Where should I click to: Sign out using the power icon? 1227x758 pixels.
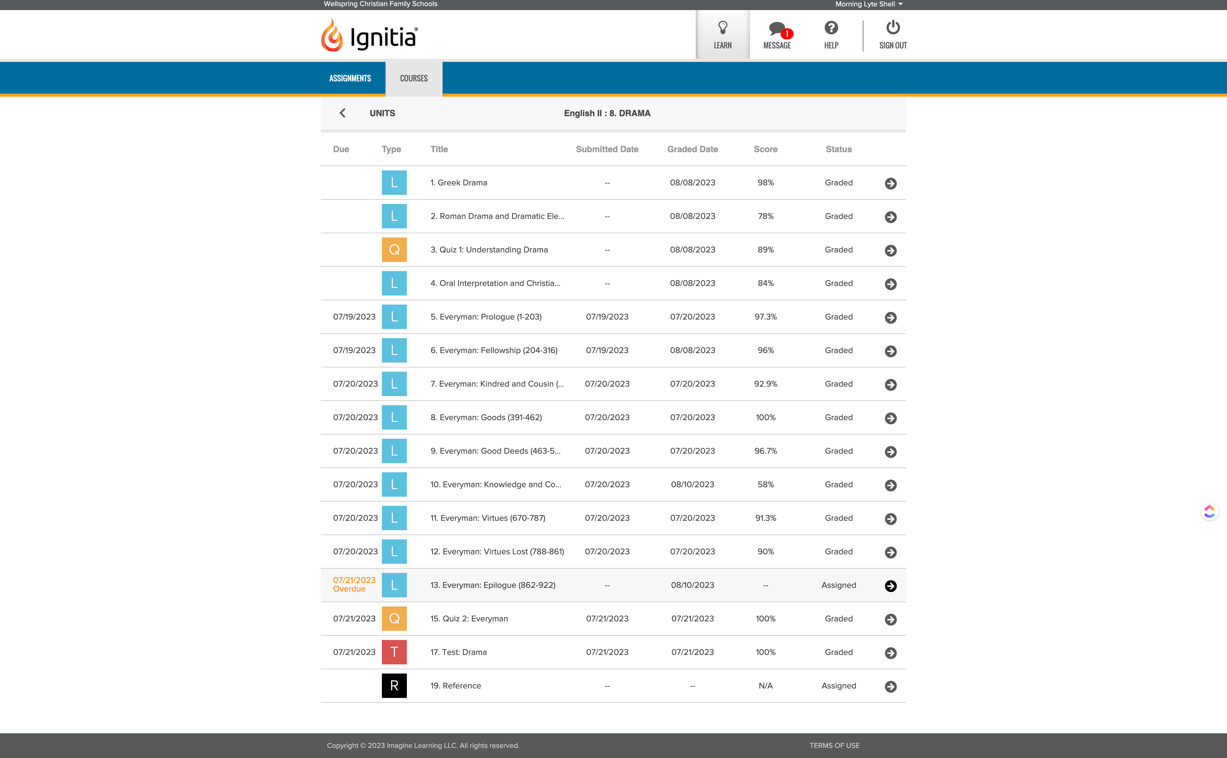(893, 34)
